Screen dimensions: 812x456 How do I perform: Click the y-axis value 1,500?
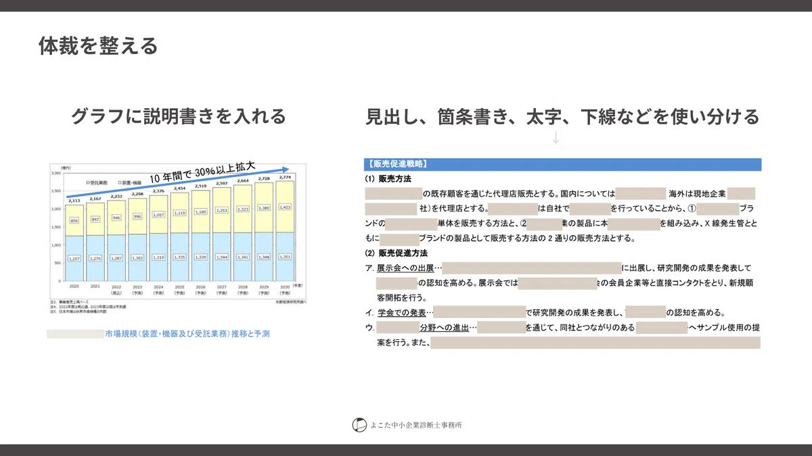(56, 227)
